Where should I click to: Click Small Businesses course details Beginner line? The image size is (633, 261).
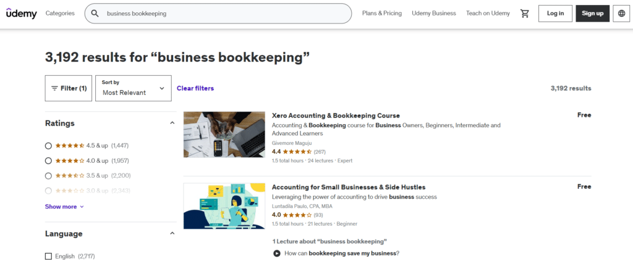pos(315,223)
